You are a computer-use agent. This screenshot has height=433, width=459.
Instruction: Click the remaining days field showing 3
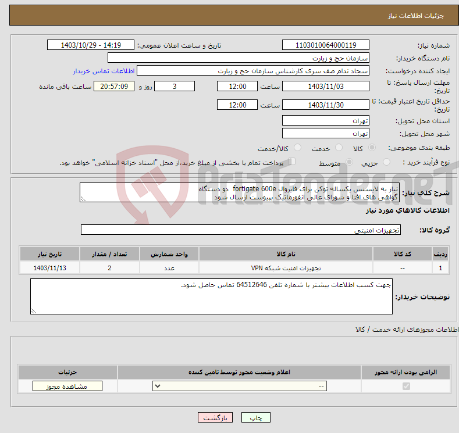175,86
